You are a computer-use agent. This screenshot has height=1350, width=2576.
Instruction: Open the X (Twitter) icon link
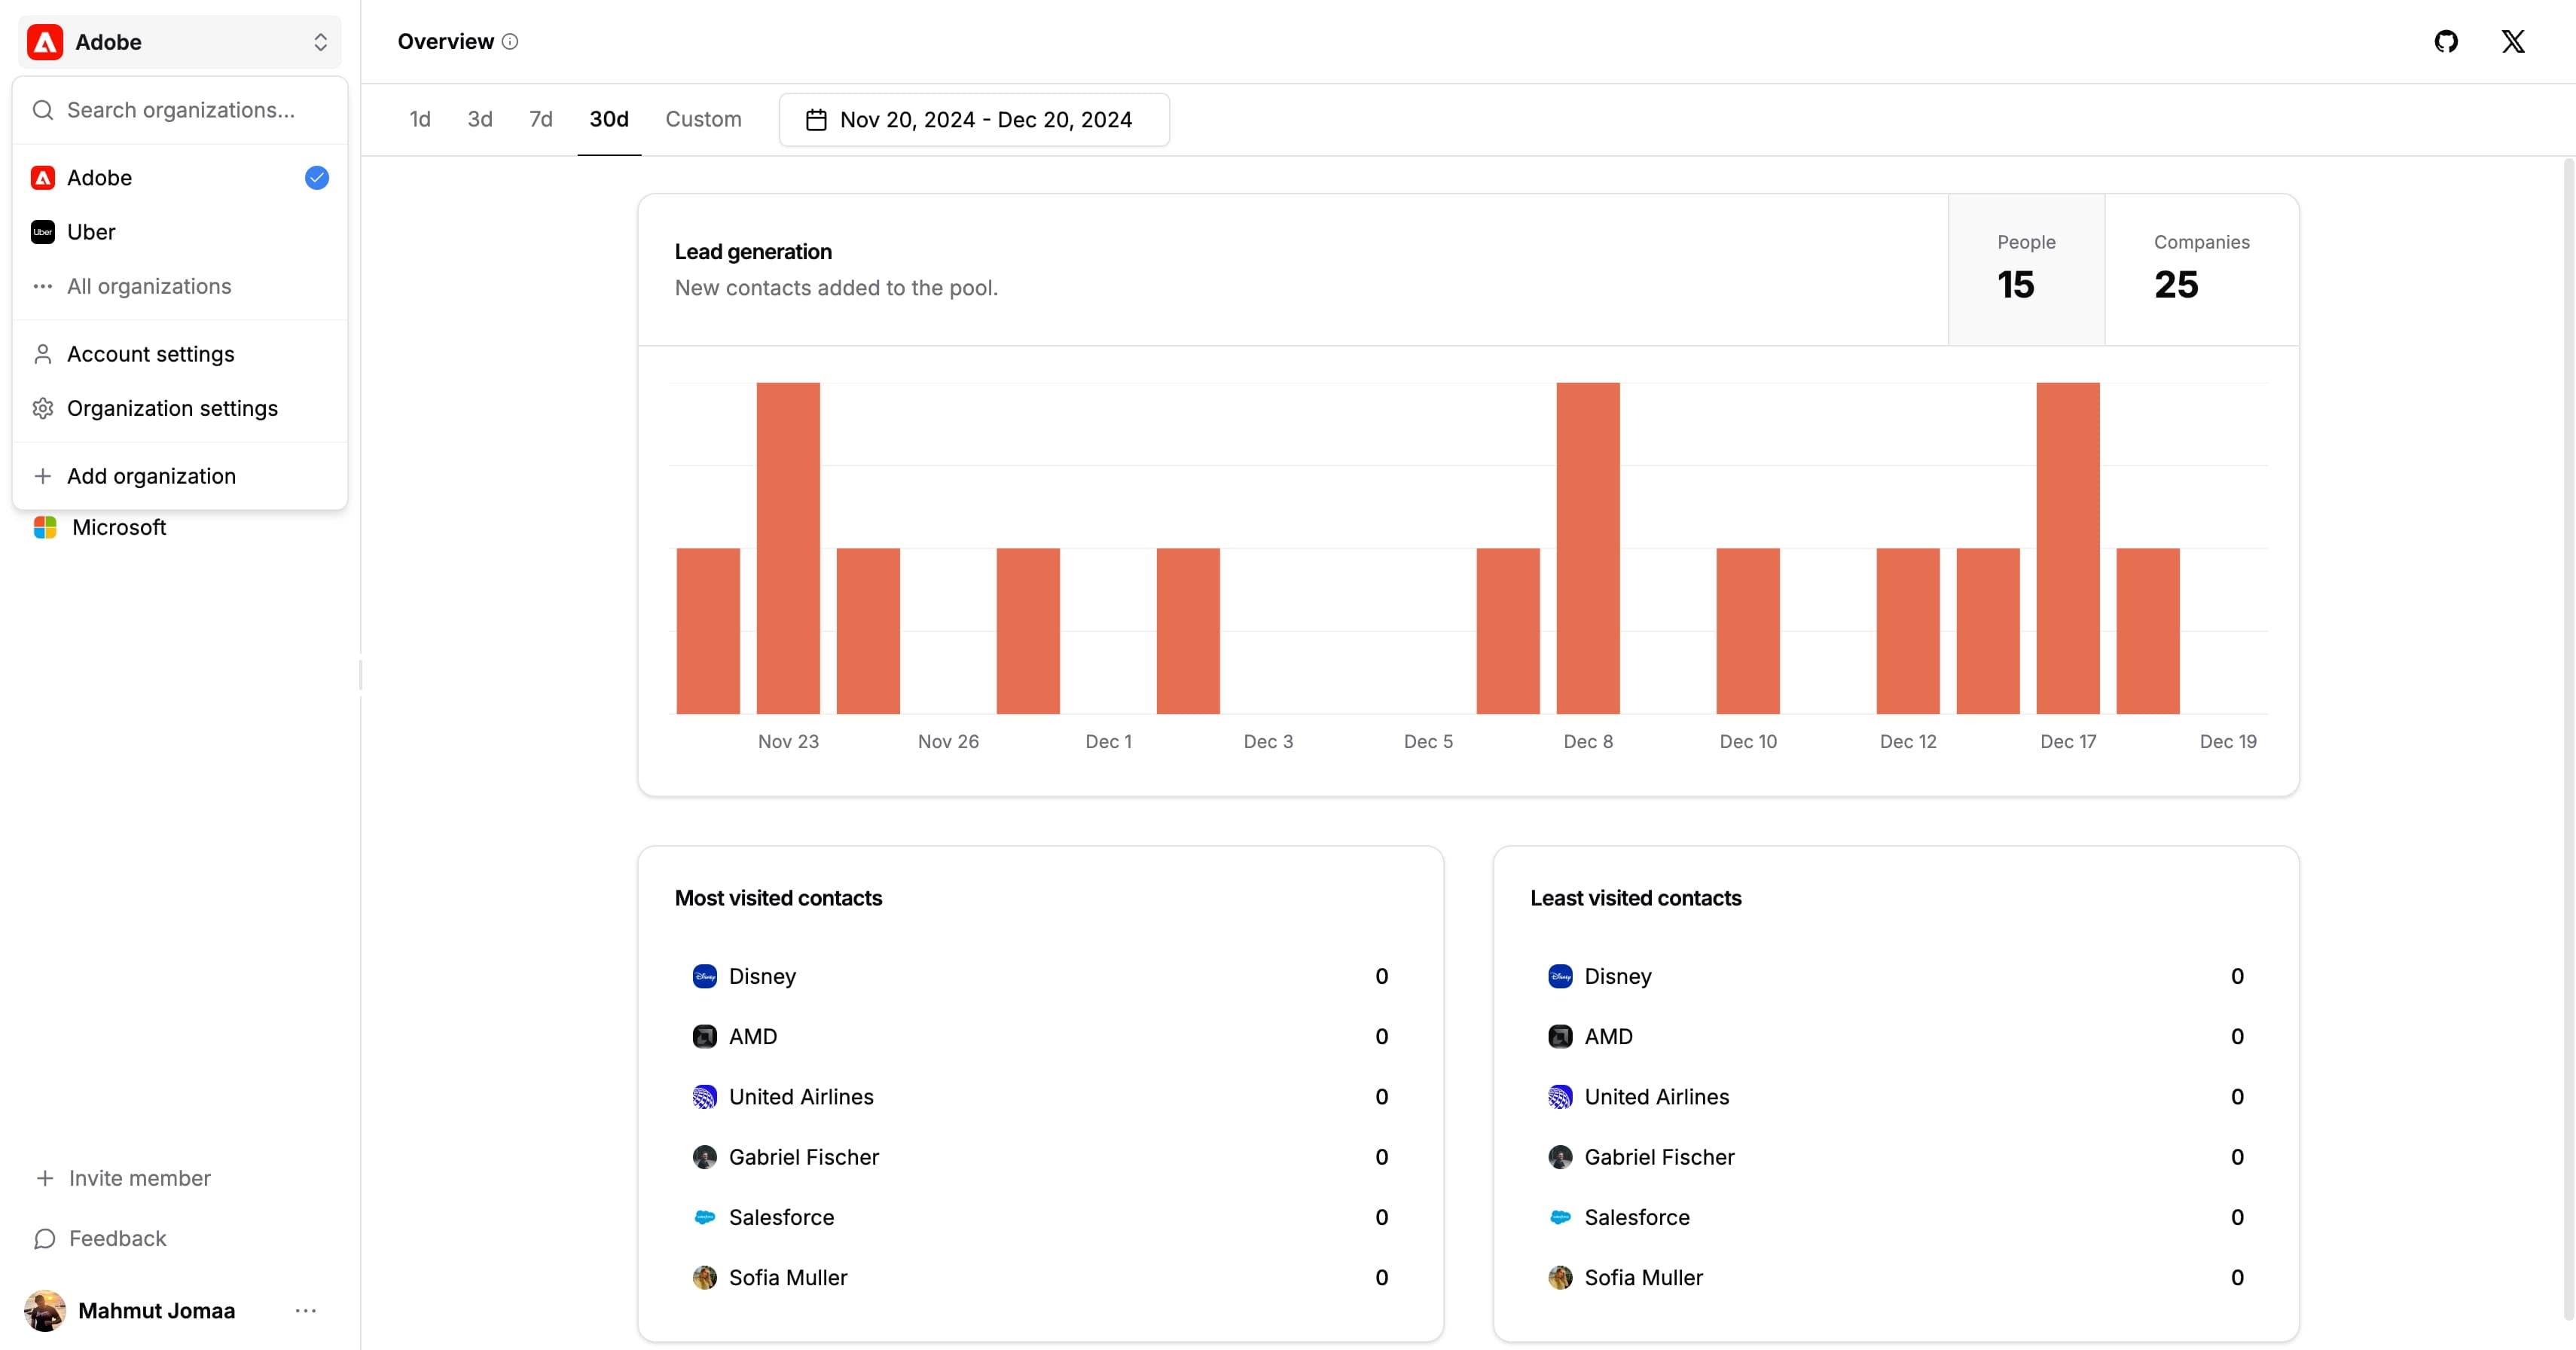(x=2513, y=41)
